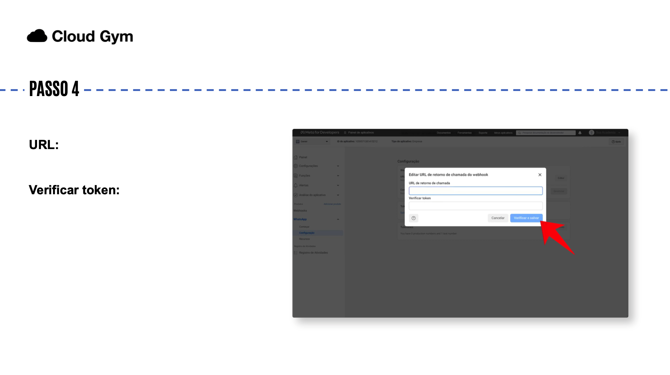The image size is (670, 375).
Task: Click the Alertas bell icon in sidebar
Action: pyautogui.click(x=296, y=185)
